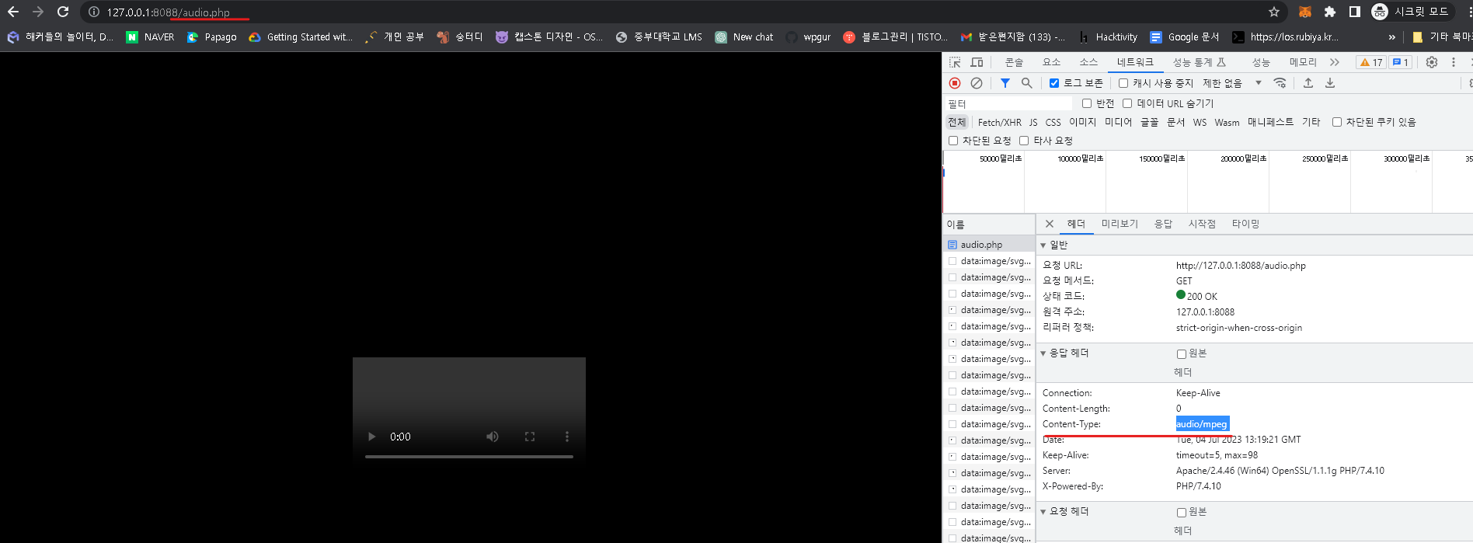Play the audio in the media player

tap(371, 437)
